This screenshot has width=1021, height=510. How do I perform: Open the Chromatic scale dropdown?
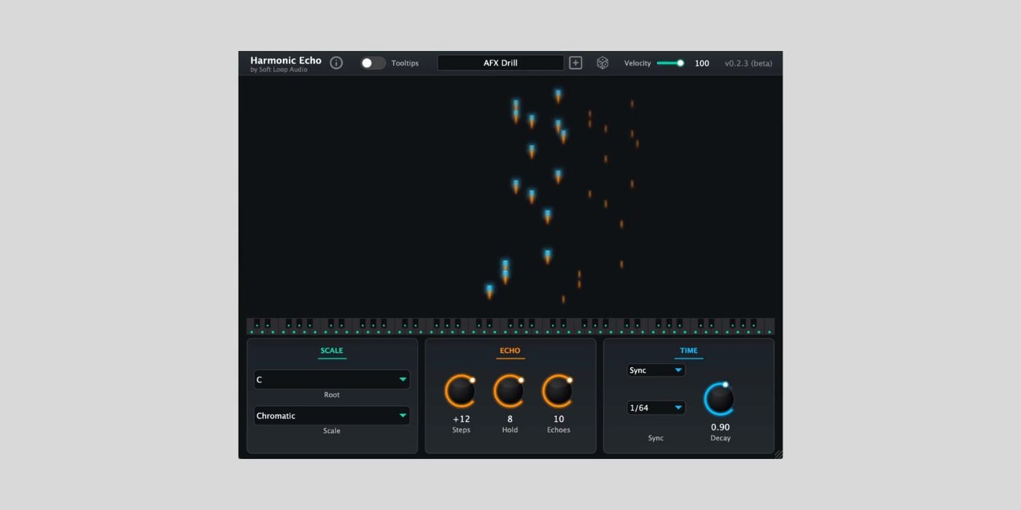(x=332, y=415)
